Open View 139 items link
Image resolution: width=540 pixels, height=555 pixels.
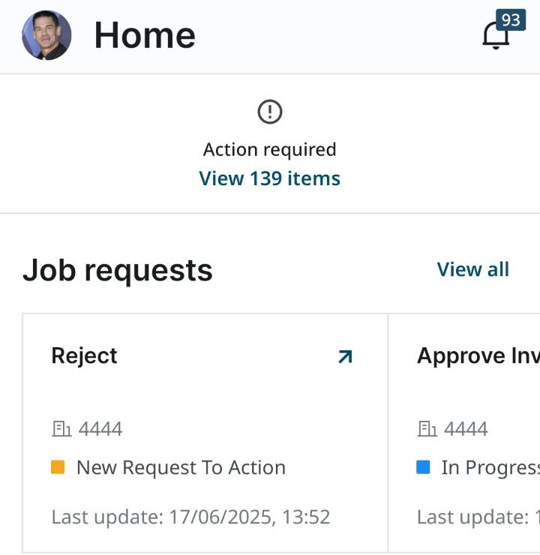coord(270,178)
